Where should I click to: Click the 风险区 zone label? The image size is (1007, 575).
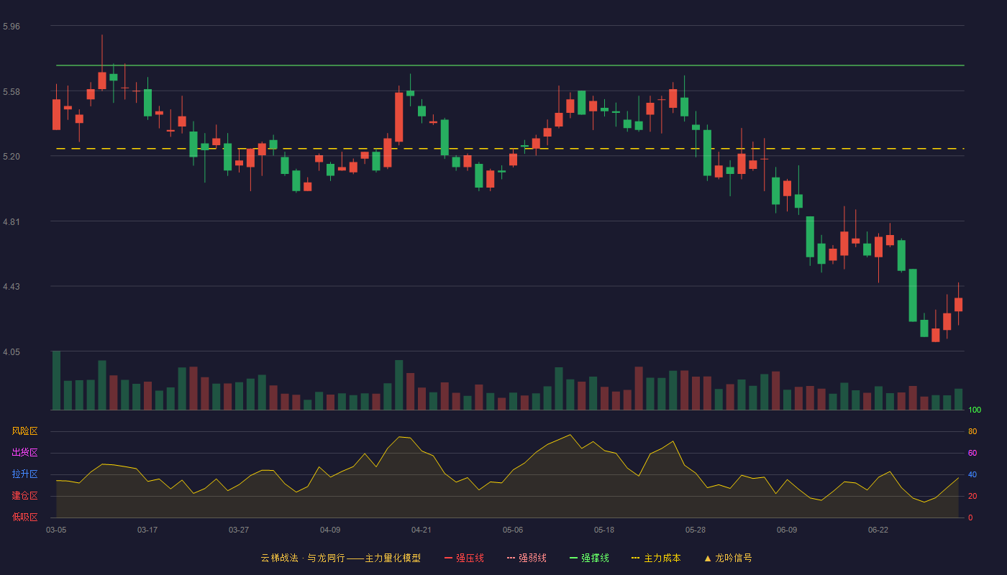(25, 431)
